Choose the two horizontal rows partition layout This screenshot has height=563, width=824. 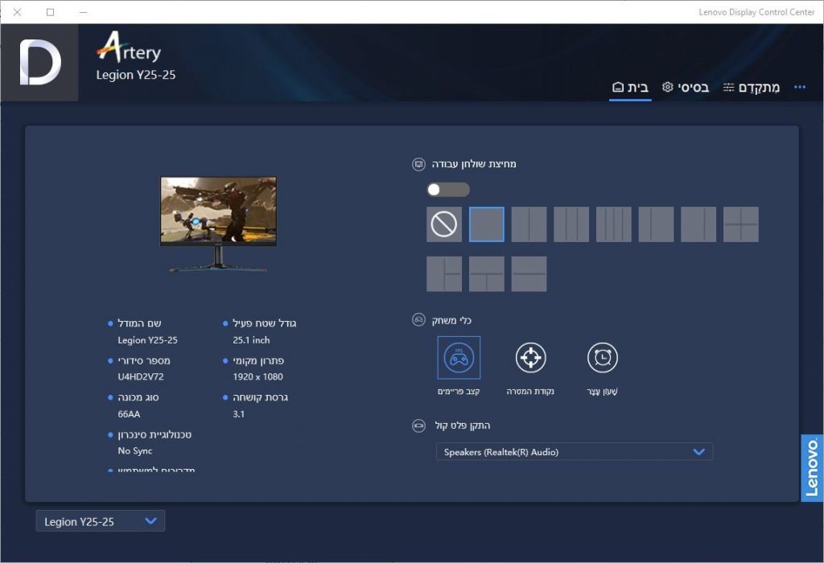point(529,274)
